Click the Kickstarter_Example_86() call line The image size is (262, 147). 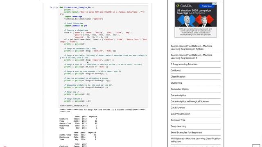[74, 106]
